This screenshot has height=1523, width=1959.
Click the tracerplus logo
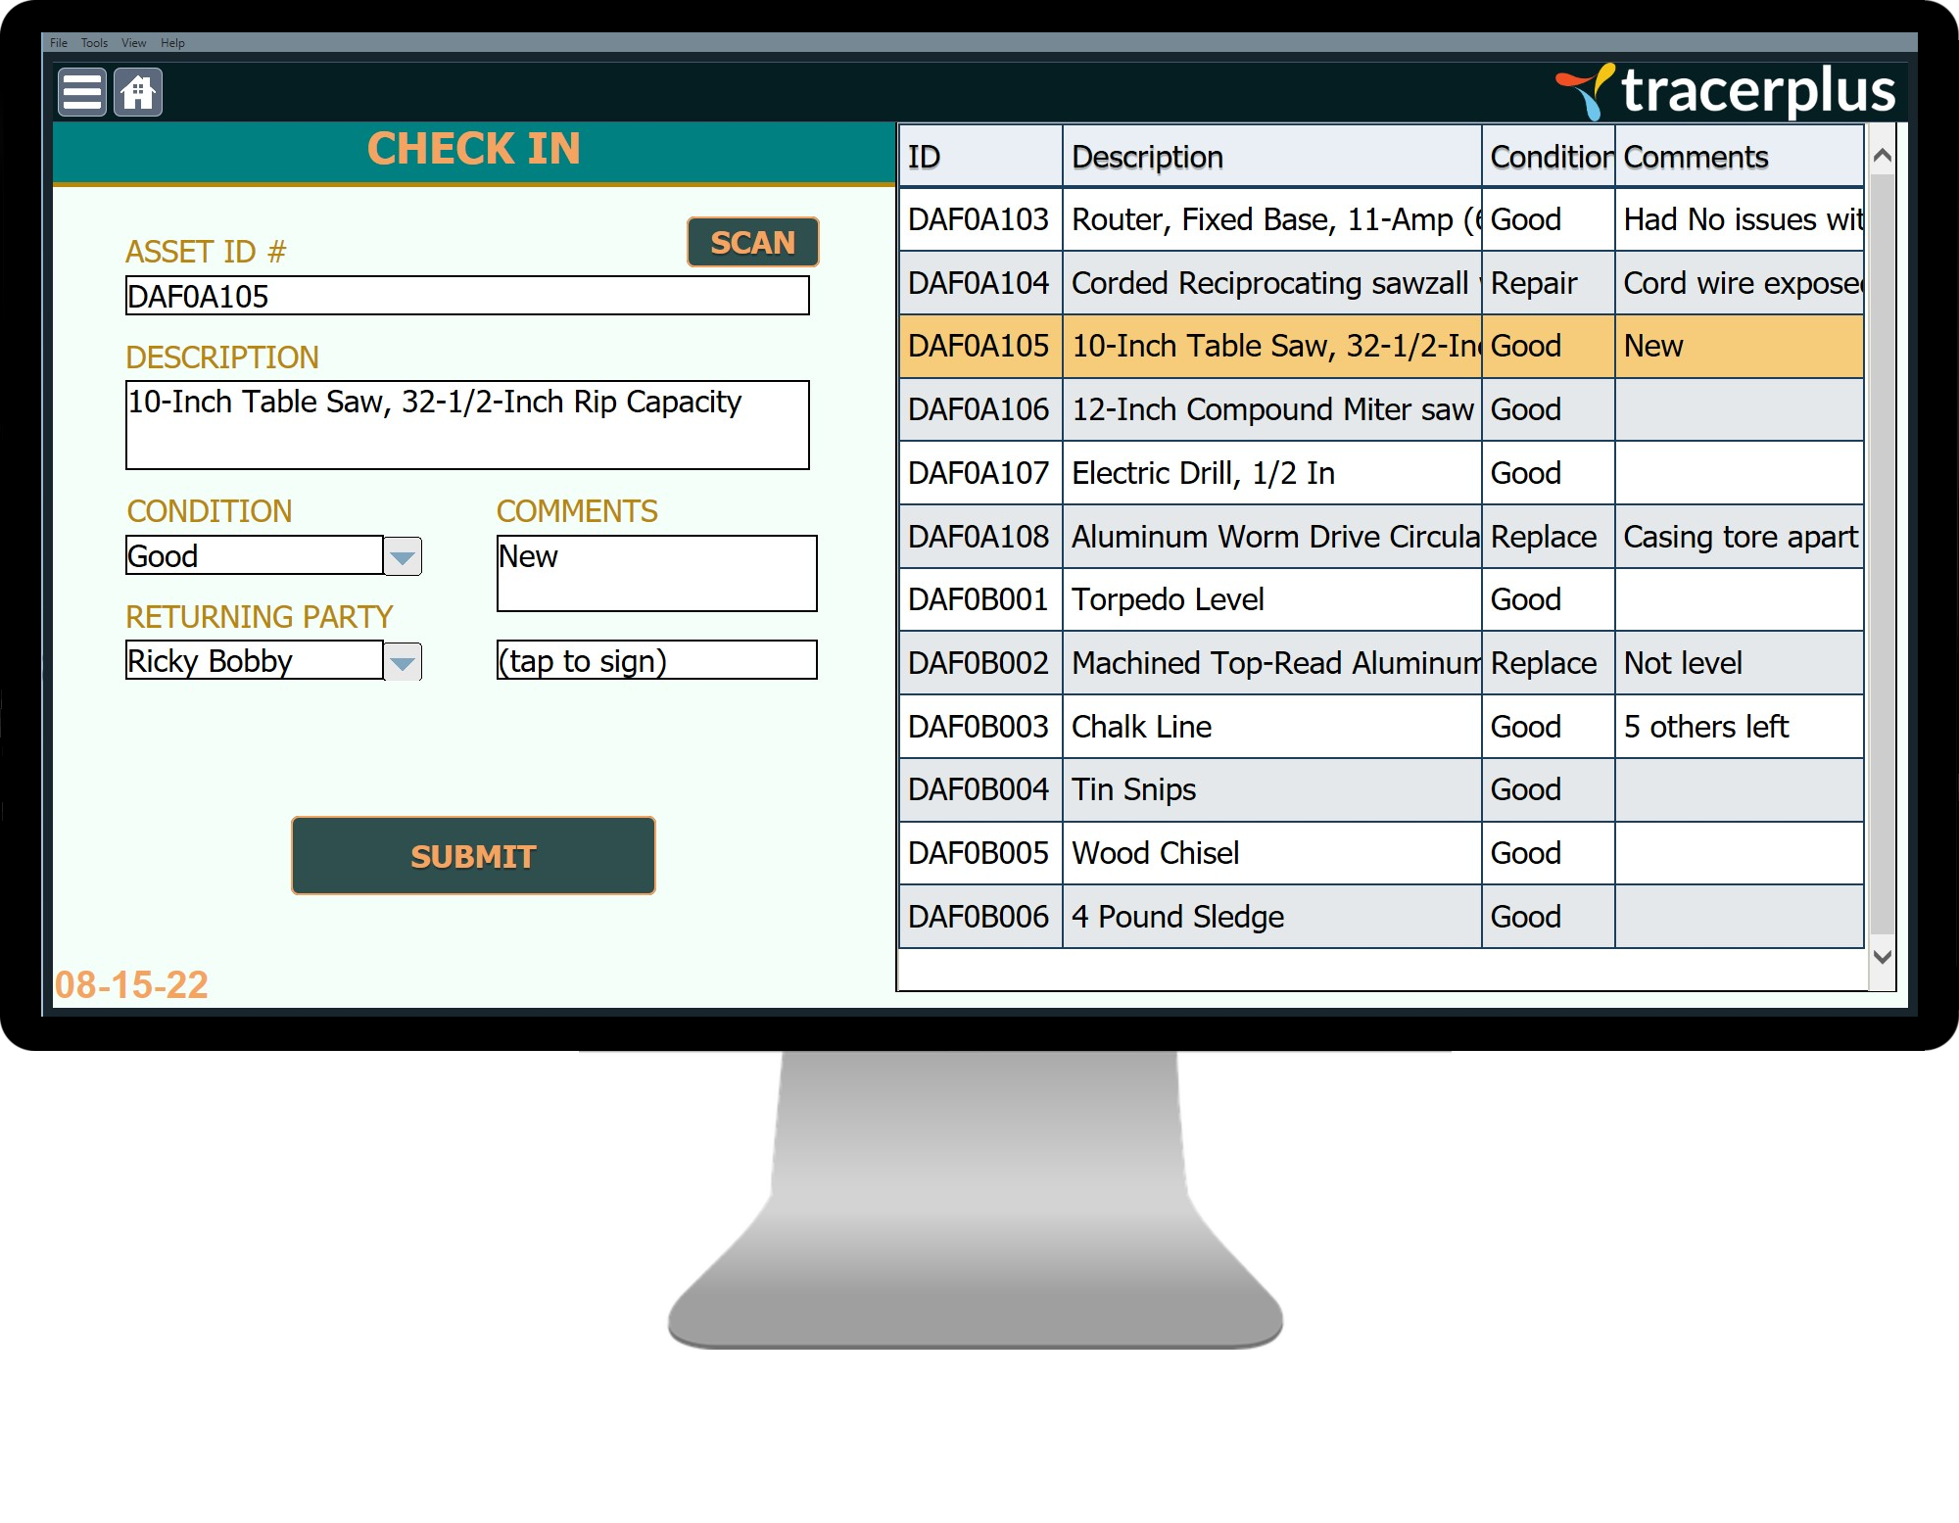click(x=1726, y=91)
